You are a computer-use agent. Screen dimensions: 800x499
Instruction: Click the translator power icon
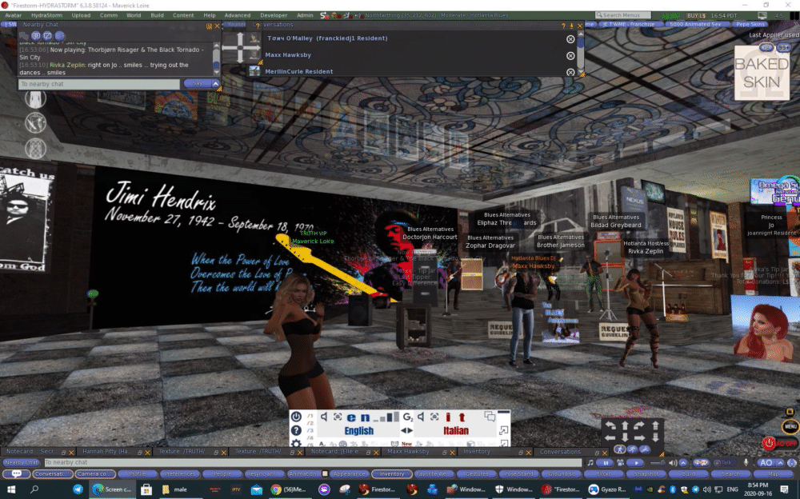tap(296, 417)
